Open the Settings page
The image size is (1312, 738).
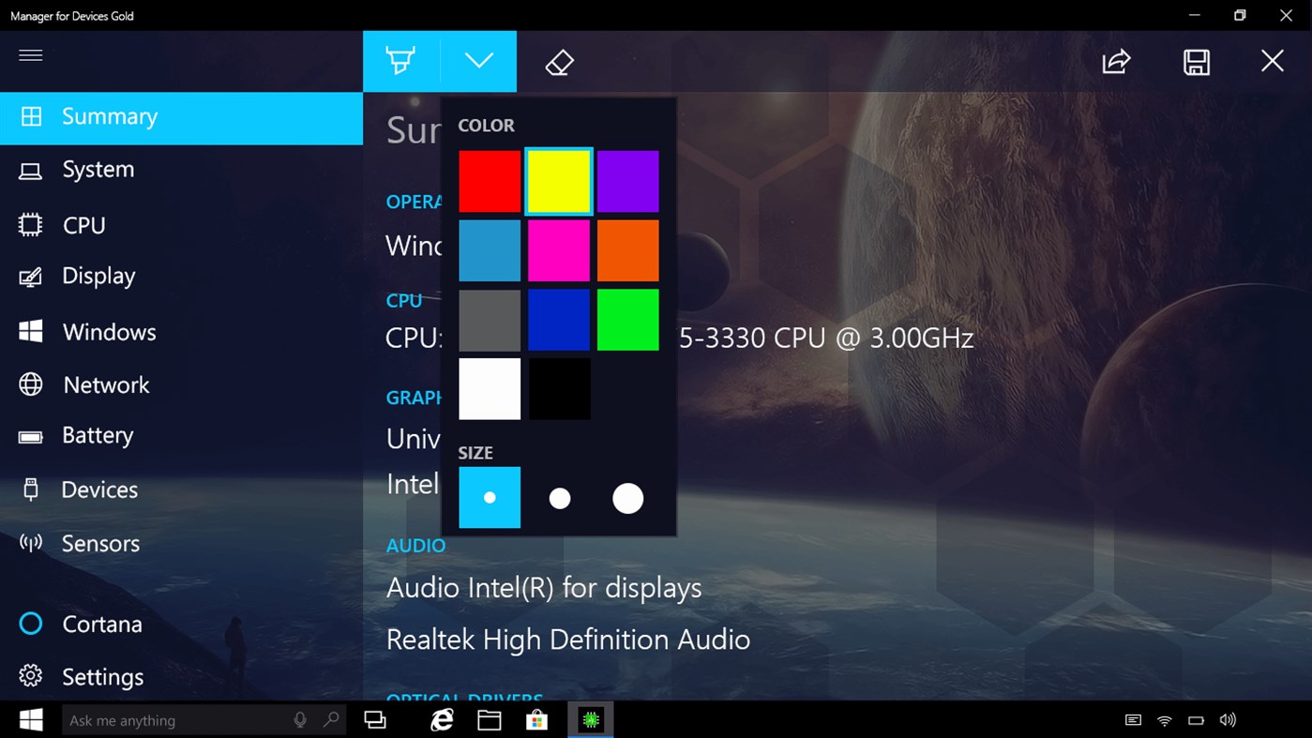click(x=103, y=676)
